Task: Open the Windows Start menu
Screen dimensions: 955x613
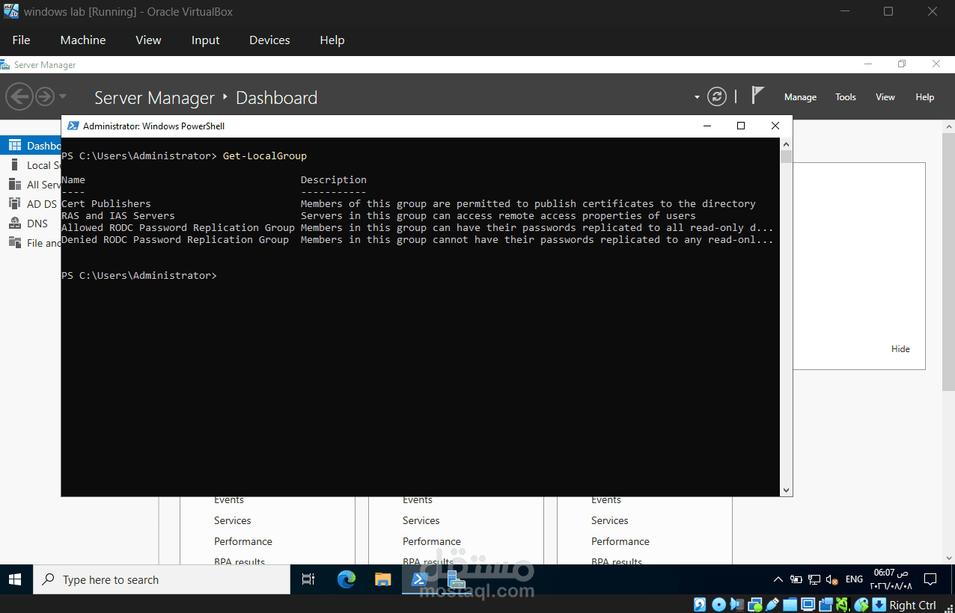Action: pos(16,579)
